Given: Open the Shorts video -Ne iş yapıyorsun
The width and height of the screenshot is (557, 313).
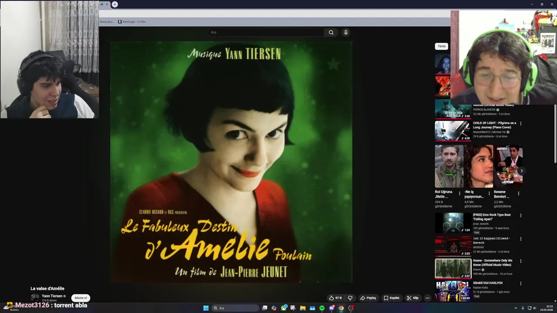Looking at the screenshot, I should [479, 166].
